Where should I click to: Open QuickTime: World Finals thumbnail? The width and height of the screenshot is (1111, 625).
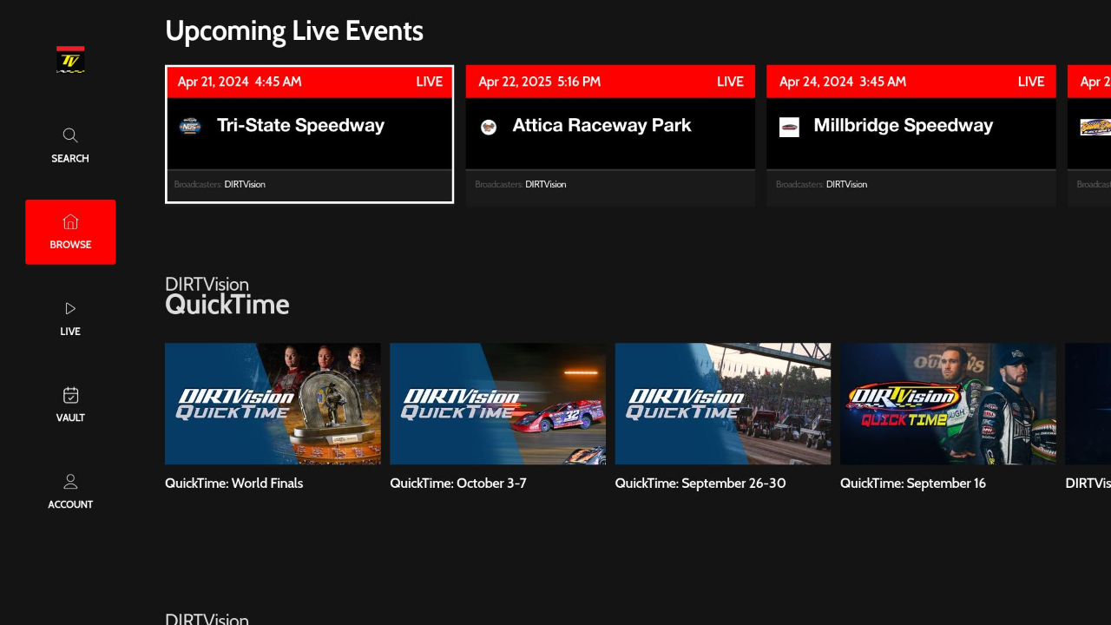273,404
